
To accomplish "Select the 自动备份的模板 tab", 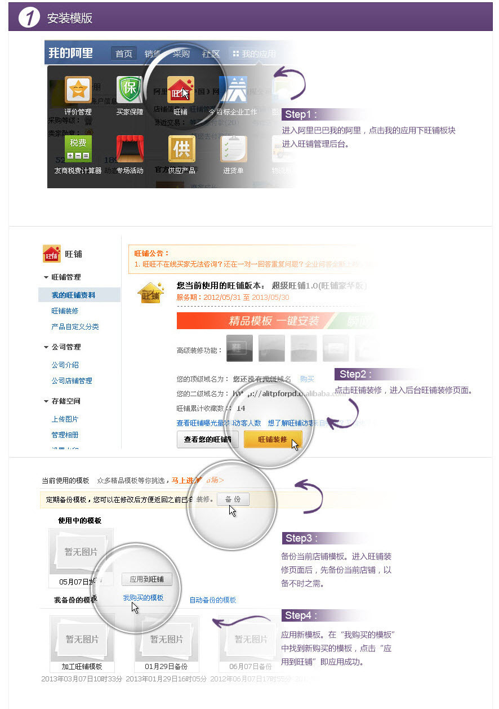I will [213, 600].
